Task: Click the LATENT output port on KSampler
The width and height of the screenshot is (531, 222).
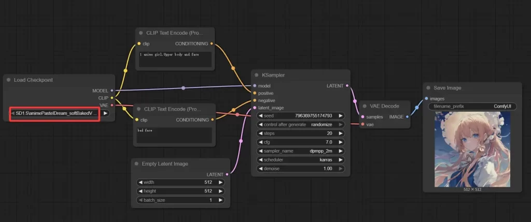Action: click(x=346, y=85)
